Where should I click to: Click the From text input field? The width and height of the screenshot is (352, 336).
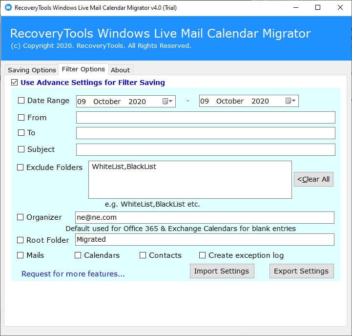point(206,118)
